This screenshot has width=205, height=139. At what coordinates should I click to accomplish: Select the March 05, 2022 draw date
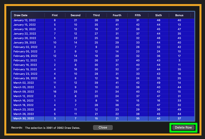click(24, 87)
